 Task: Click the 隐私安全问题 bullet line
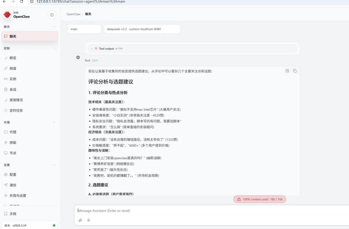point(137,121)
